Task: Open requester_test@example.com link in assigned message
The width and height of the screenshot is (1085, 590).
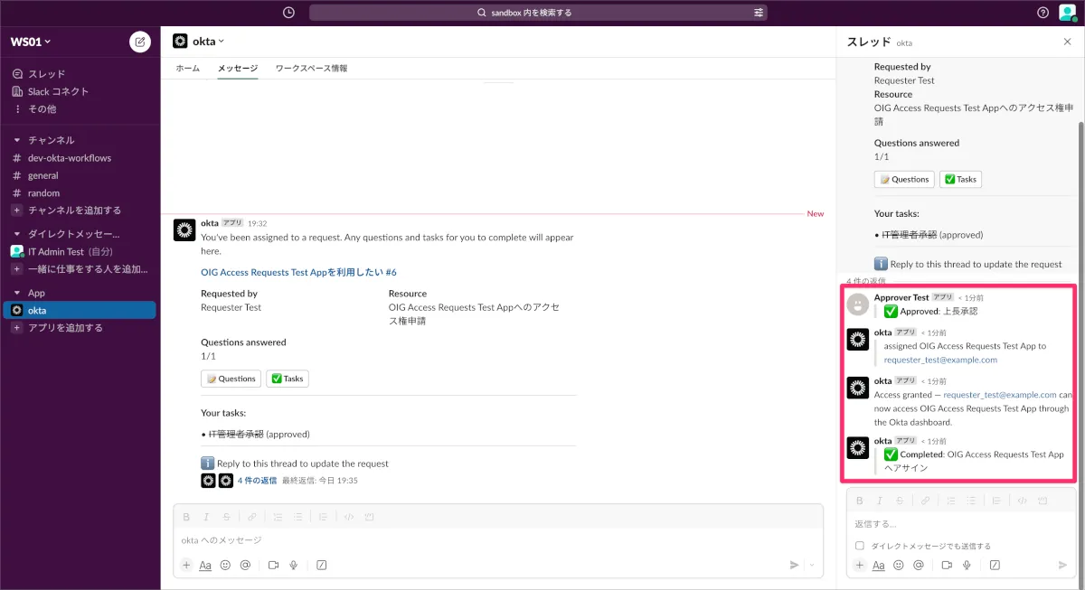Action: coord(940,360)
